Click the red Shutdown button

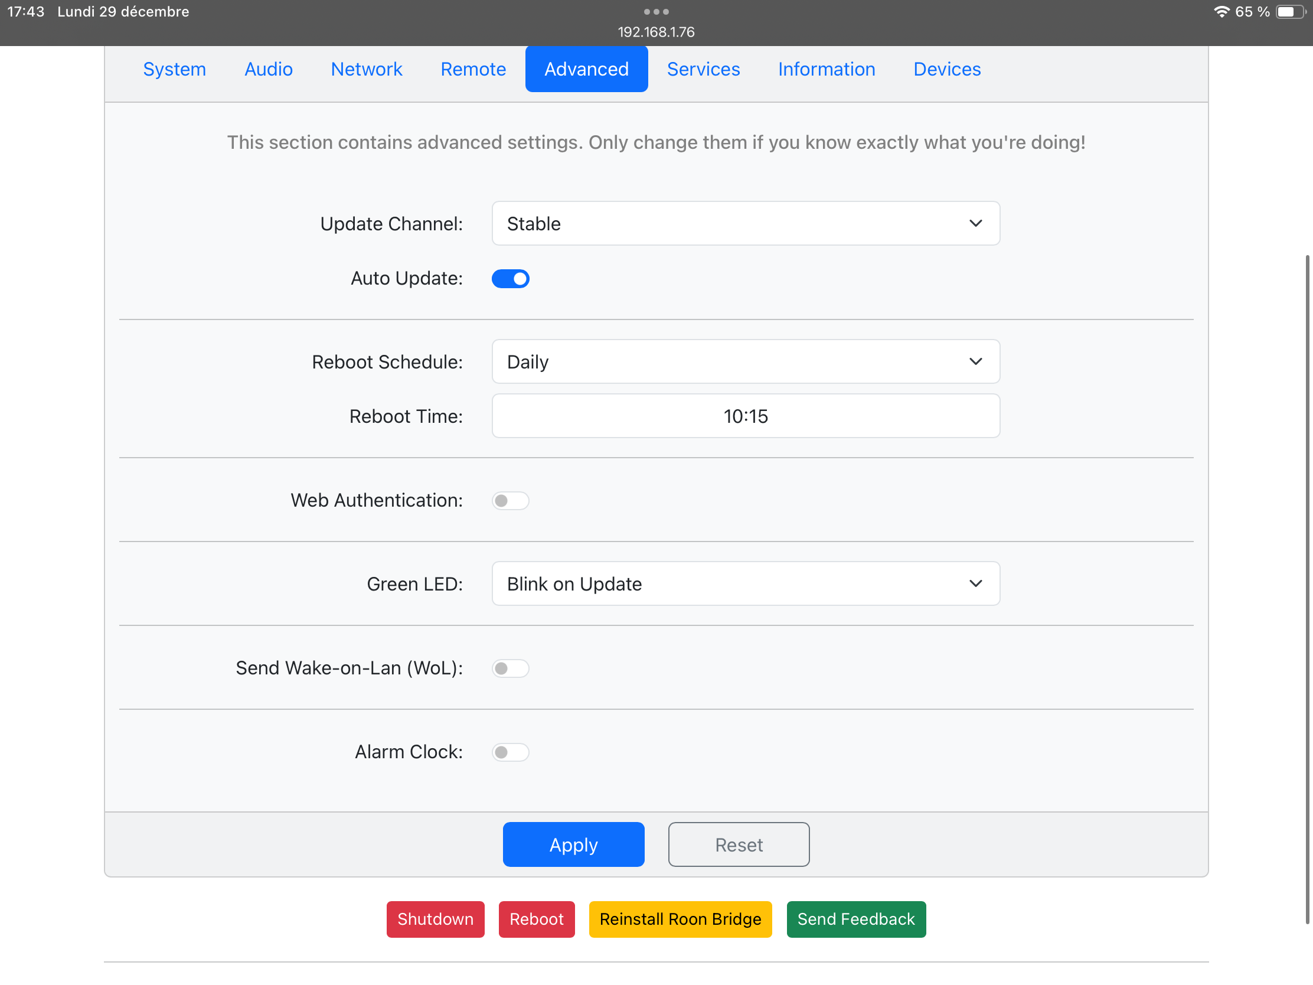pyautogui.click(x=435, y=918)
